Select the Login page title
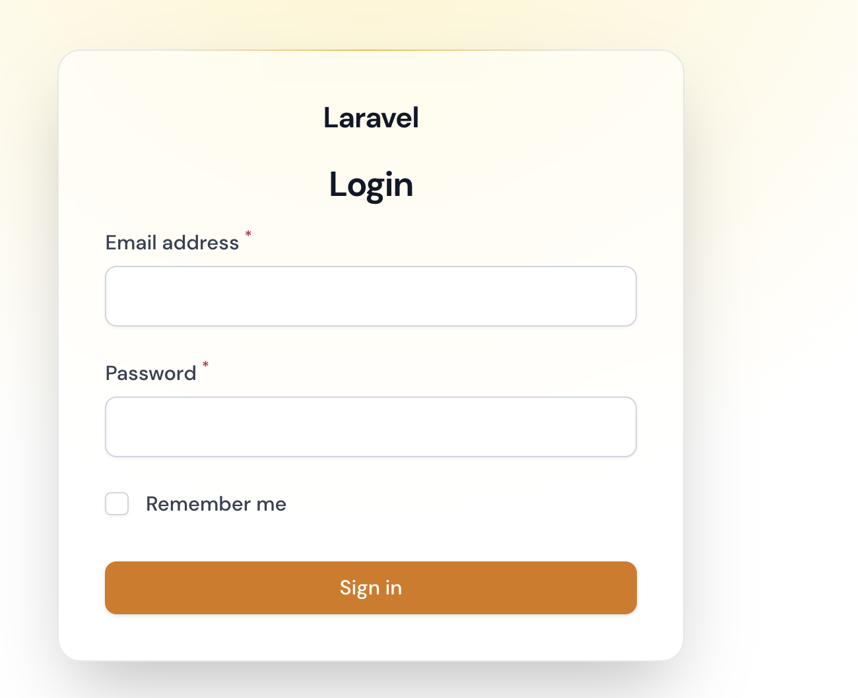858x698 pixels. pyautogui.click(x=371, y=185)
